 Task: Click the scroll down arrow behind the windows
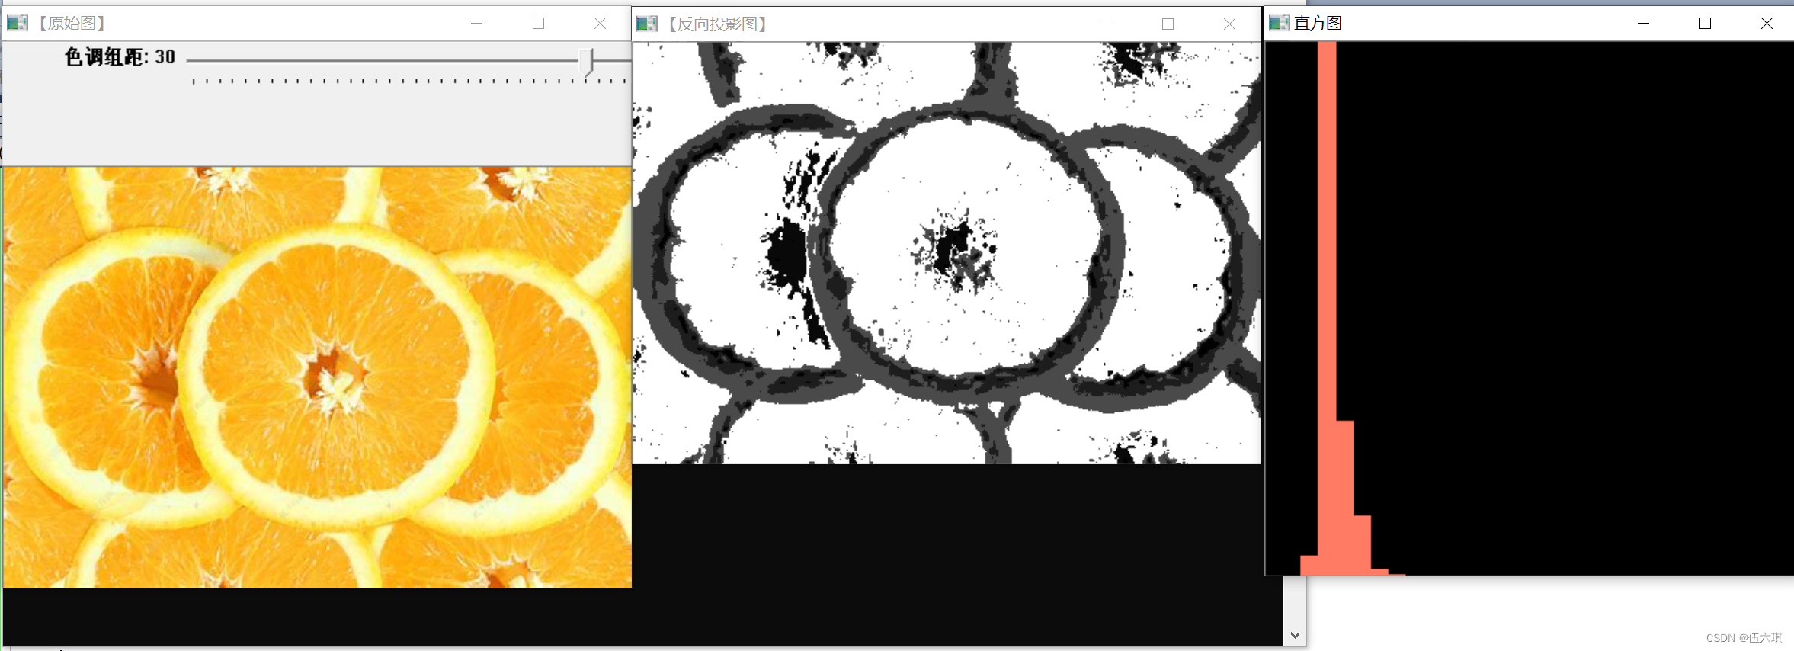(1295, 635)
